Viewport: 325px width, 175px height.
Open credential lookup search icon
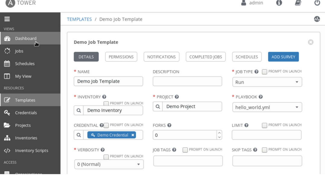[79, 135]
